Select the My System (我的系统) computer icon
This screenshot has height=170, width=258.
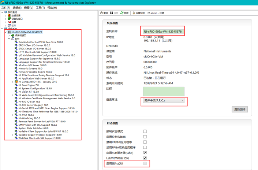click(6, 12)
